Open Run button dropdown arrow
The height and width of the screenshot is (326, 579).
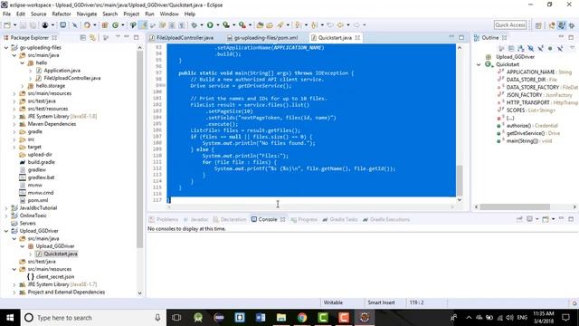click(x=217, y=25)
